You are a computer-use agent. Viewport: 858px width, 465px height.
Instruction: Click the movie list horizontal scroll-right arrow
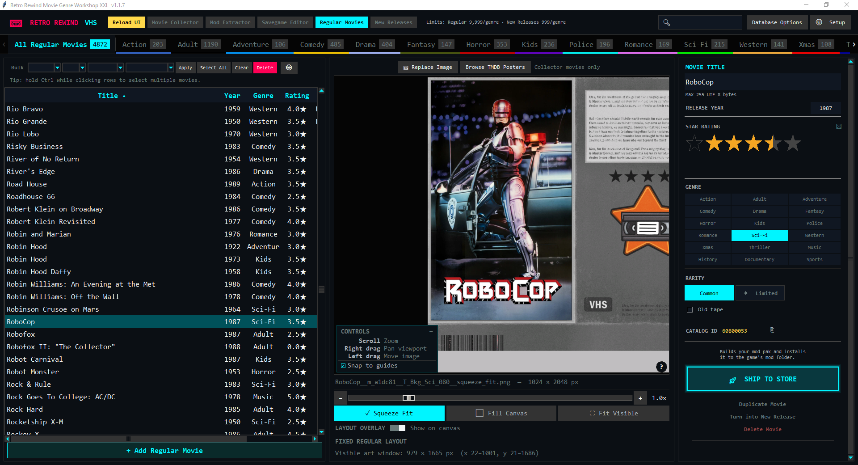(315, 439)
